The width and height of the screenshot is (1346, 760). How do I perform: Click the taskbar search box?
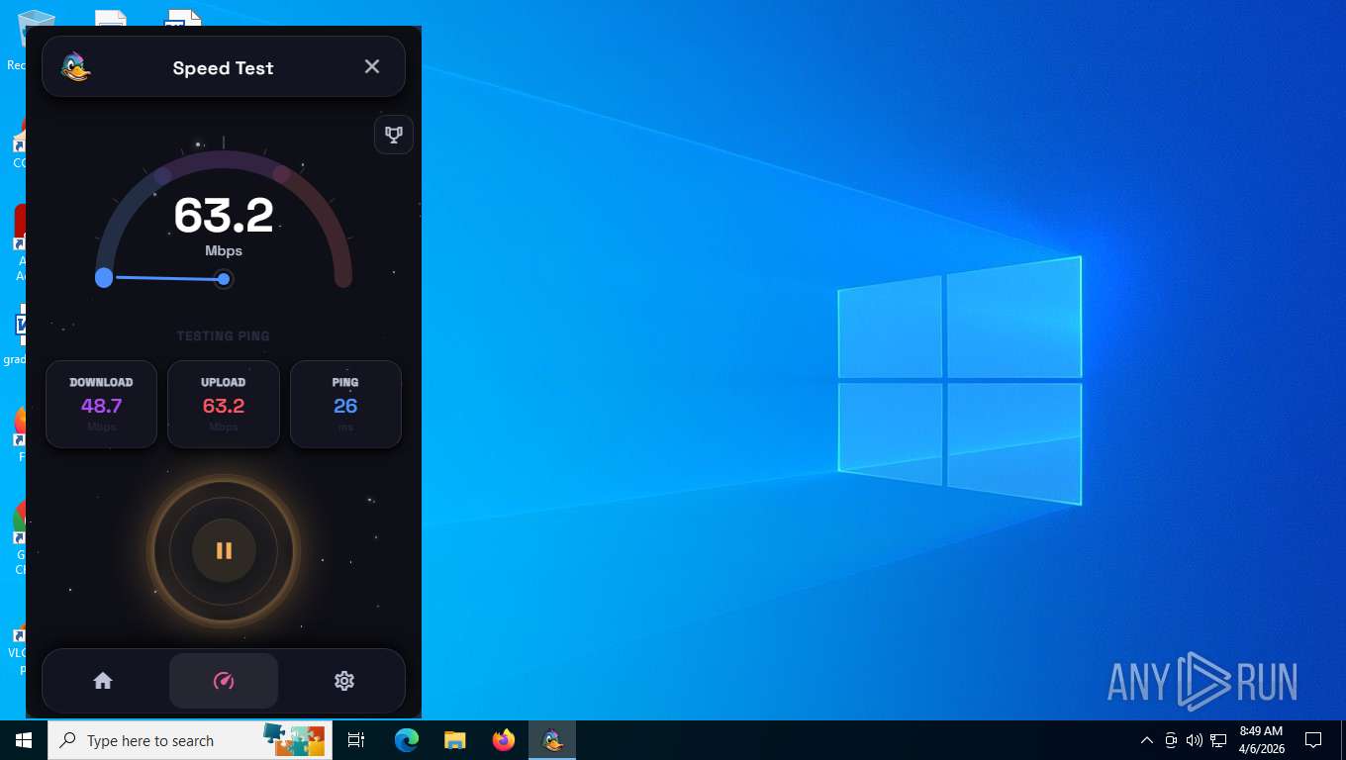click(190, 740)
